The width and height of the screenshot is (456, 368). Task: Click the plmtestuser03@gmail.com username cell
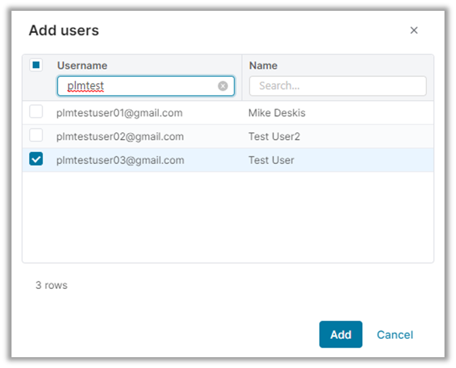[x=120, y=160]
